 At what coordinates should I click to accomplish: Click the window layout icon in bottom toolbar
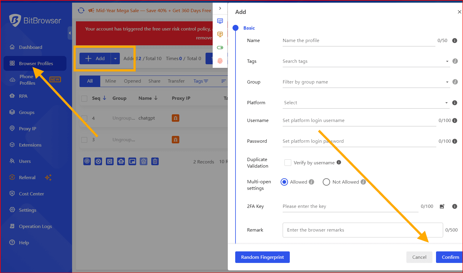tap(132, 161)
